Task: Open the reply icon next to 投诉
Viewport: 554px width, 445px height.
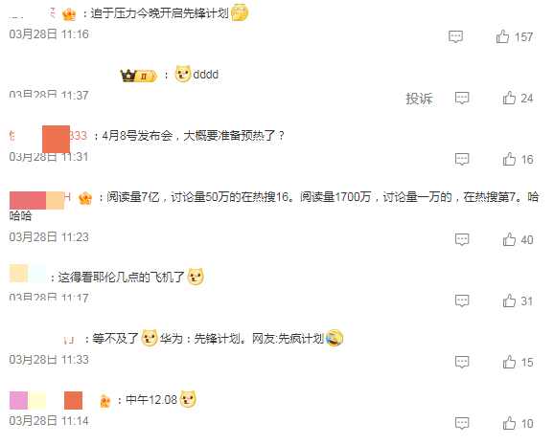Action: pos(462,98)
